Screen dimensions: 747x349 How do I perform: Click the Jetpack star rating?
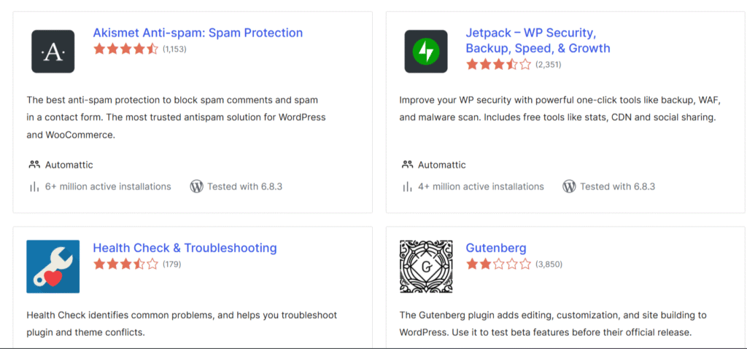coord(498,64)
